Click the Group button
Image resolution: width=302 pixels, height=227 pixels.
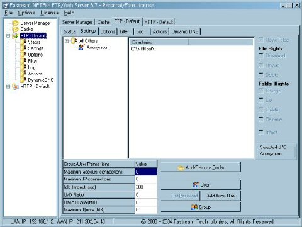point(201,207)
